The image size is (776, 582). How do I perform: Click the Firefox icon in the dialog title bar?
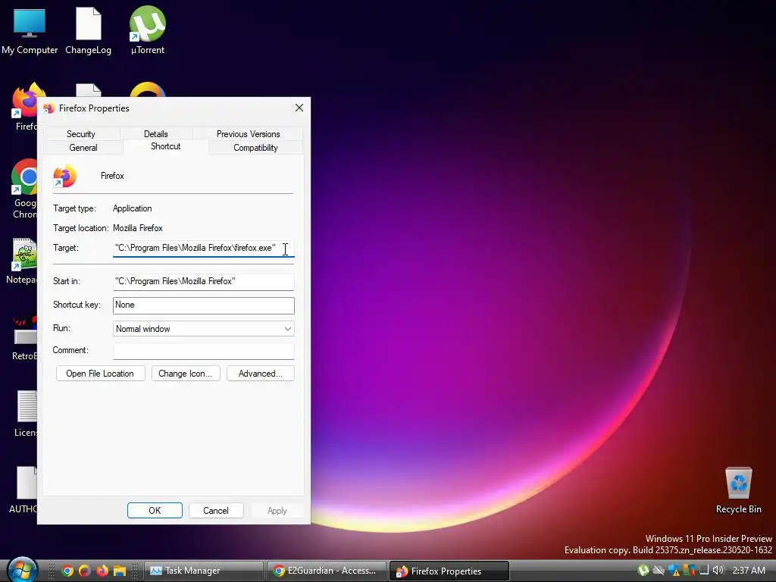(48, 108)
